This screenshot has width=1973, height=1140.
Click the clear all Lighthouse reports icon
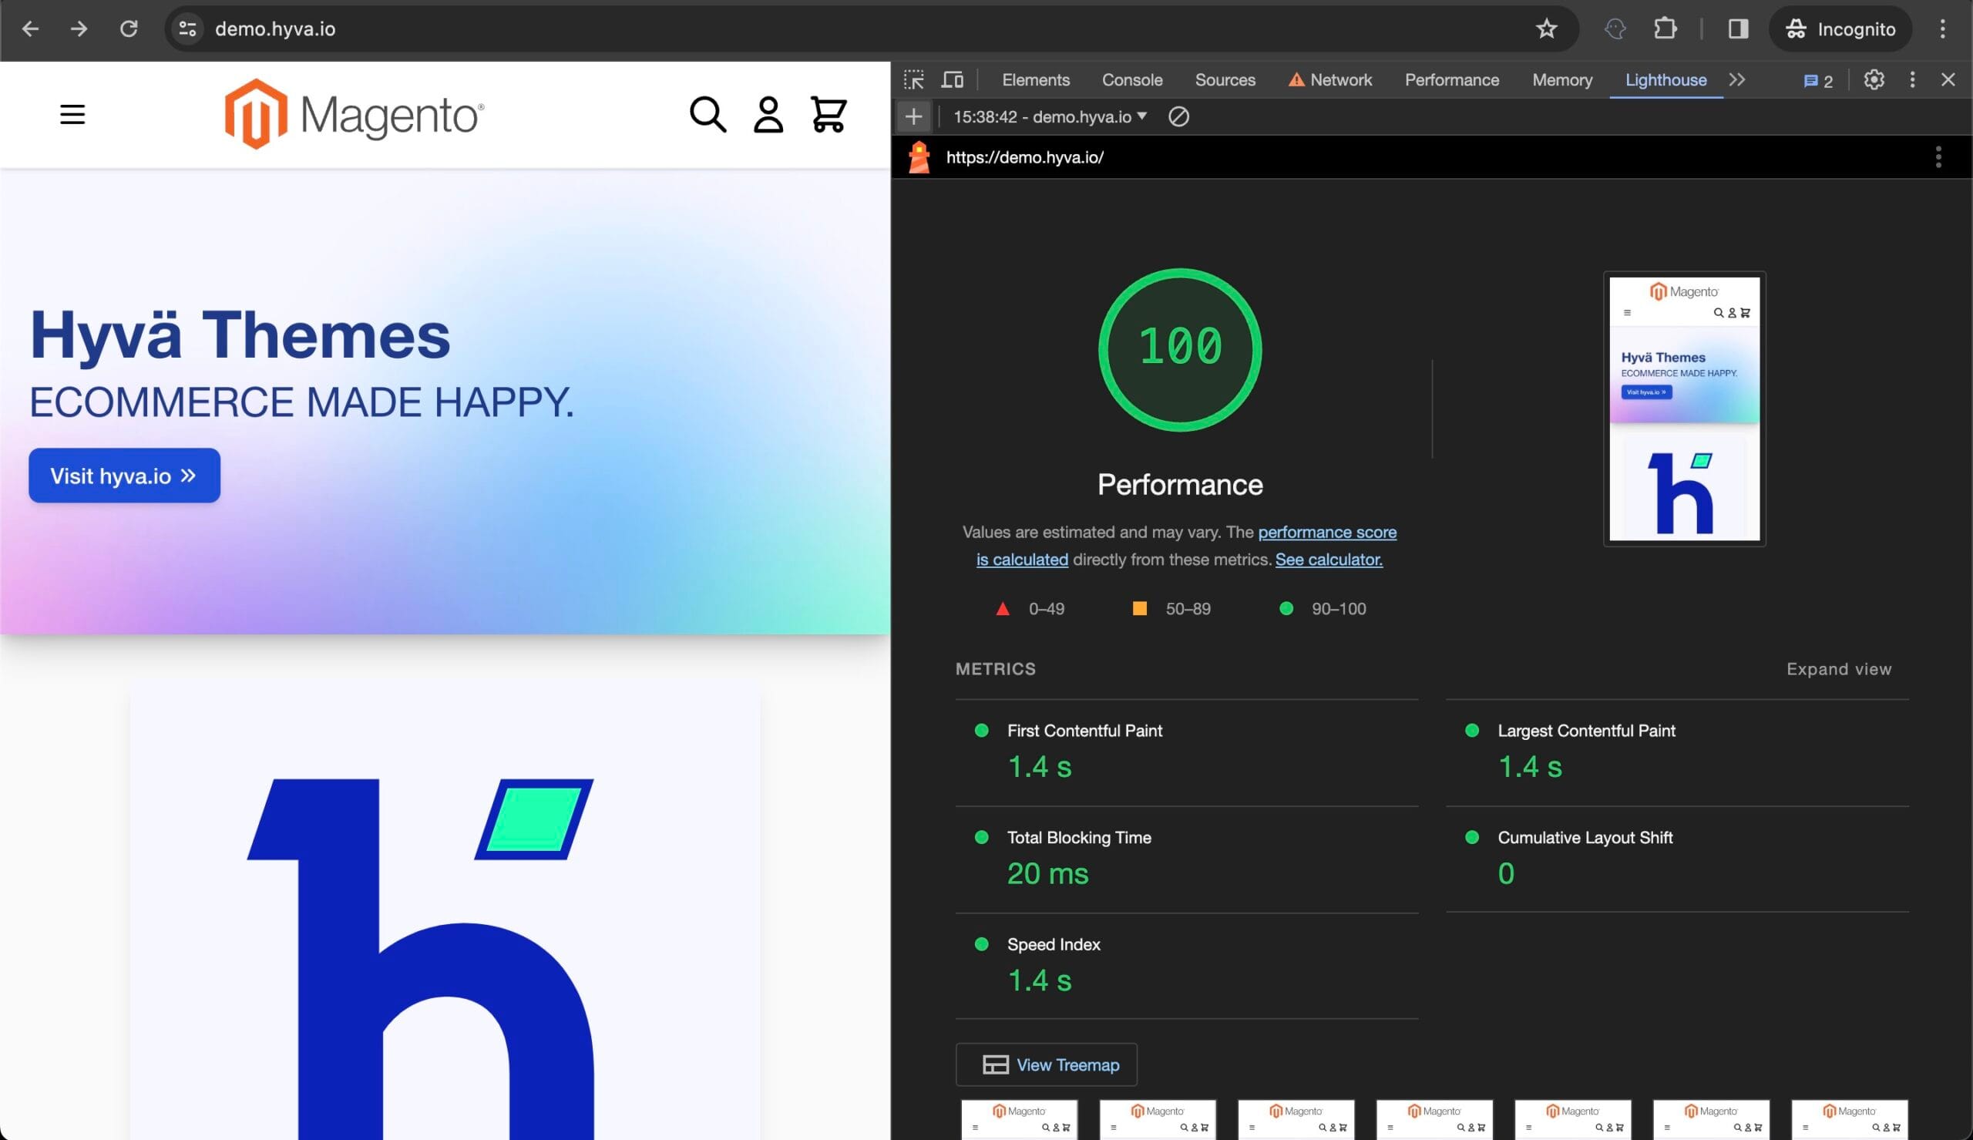tap(1178, 116)
